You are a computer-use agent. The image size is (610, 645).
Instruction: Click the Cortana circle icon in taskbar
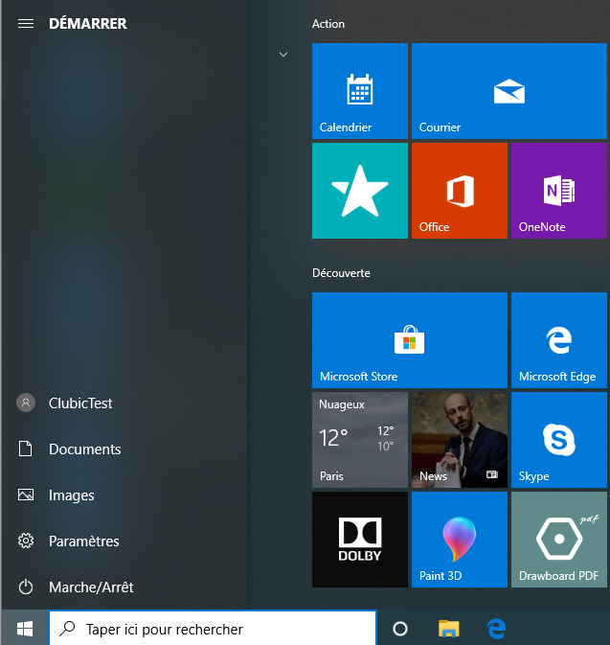click(400, 629)
